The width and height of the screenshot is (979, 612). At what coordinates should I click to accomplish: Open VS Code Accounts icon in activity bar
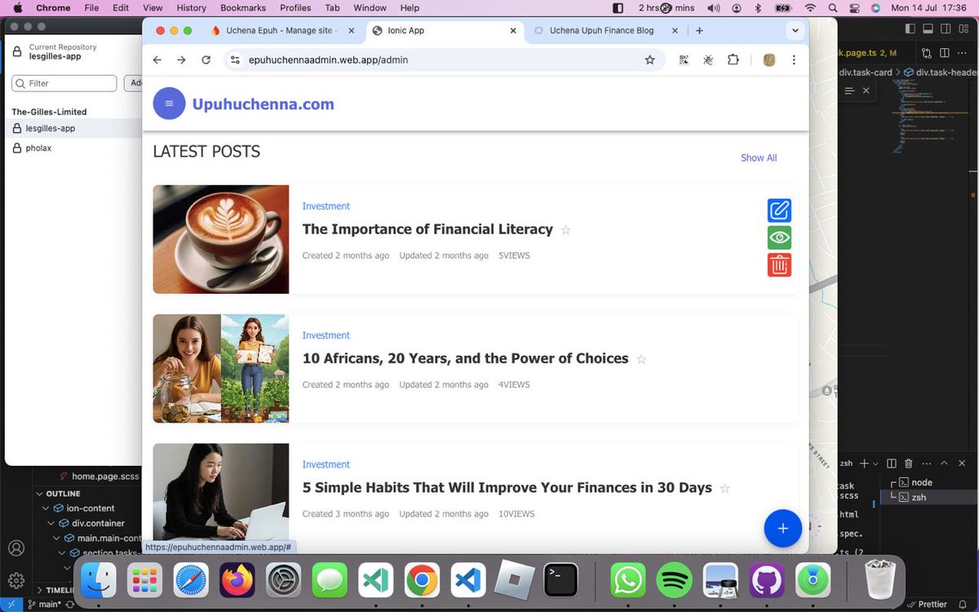16,548
